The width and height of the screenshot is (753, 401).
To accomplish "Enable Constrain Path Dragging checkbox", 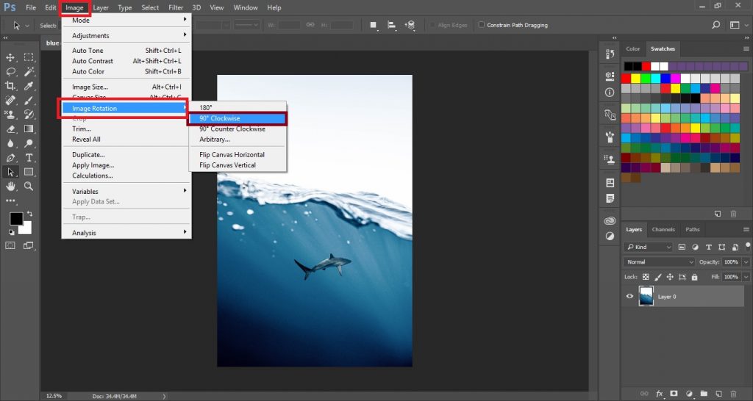I will point(481,25).
